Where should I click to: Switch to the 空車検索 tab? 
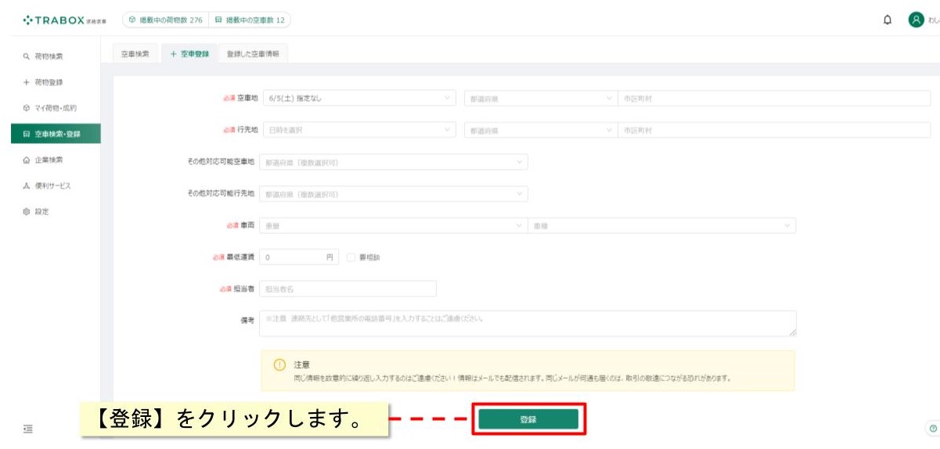coord(135,54)
